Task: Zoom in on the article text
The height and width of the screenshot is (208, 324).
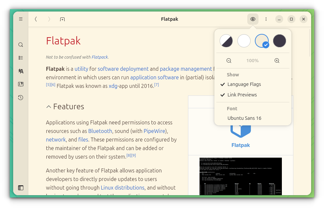Action: tap(277, 61)
